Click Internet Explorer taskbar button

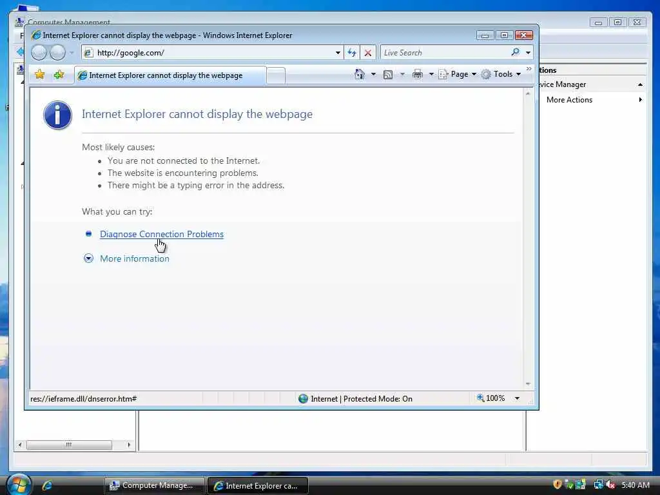pos(258,486)
